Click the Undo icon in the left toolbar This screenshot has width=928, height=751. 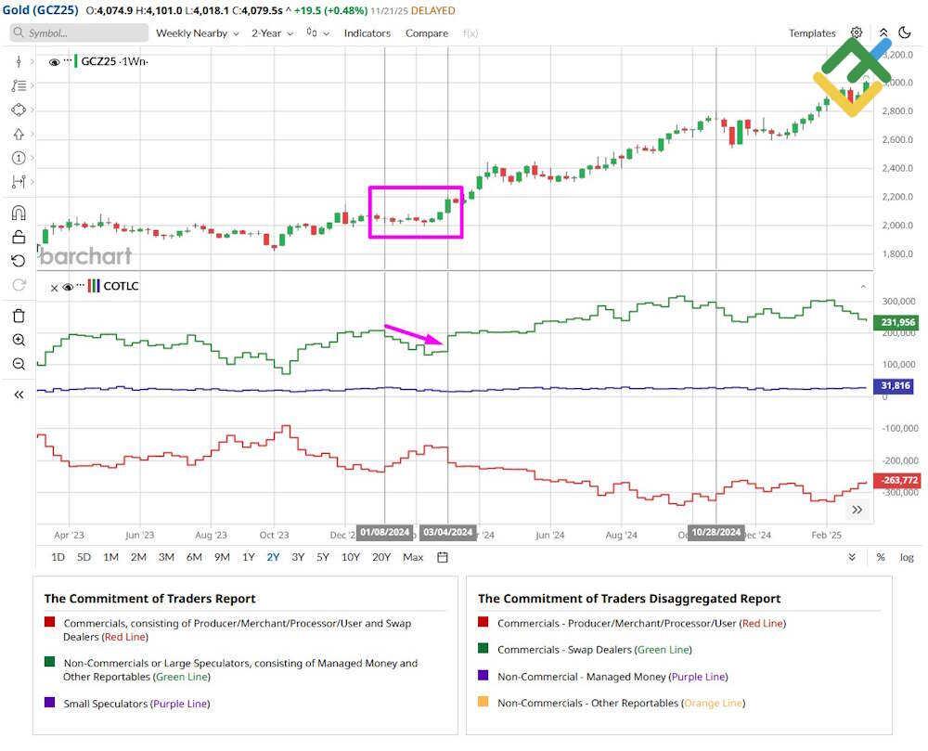coord(18,261)
